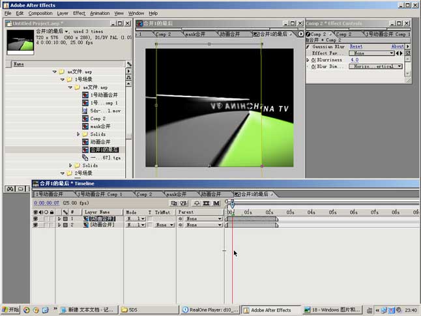Click Reset link for Gaussian Blur
Viewport: 421px width, 316px height.
tap(356, 46)
